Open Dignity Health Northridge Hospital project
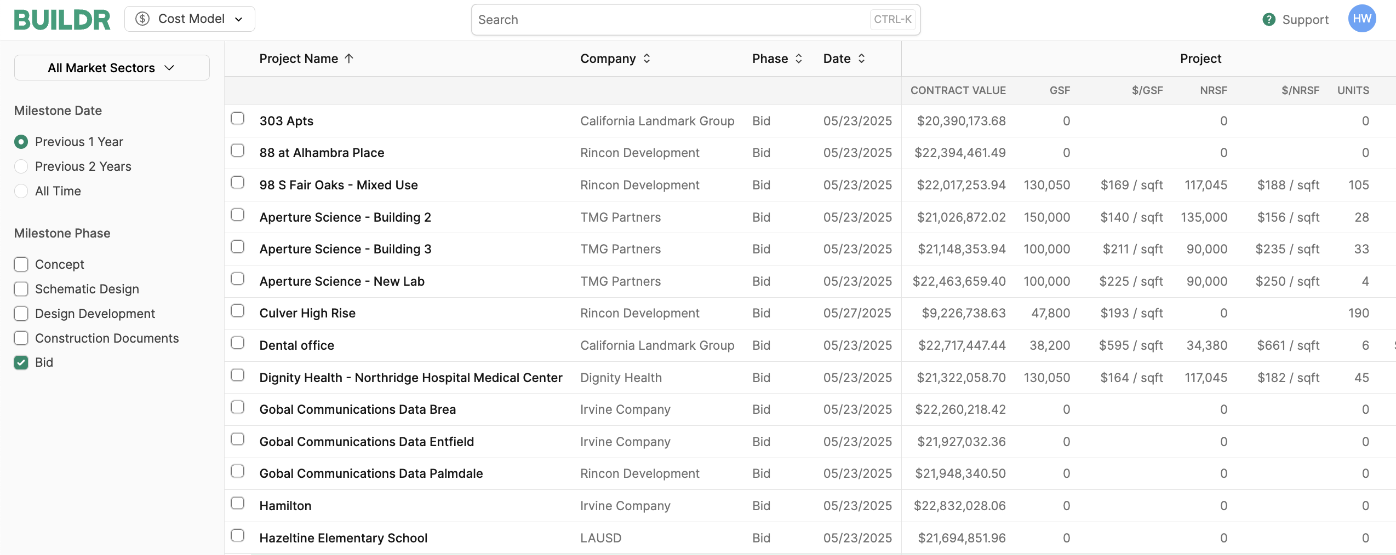 coord(411,378)
